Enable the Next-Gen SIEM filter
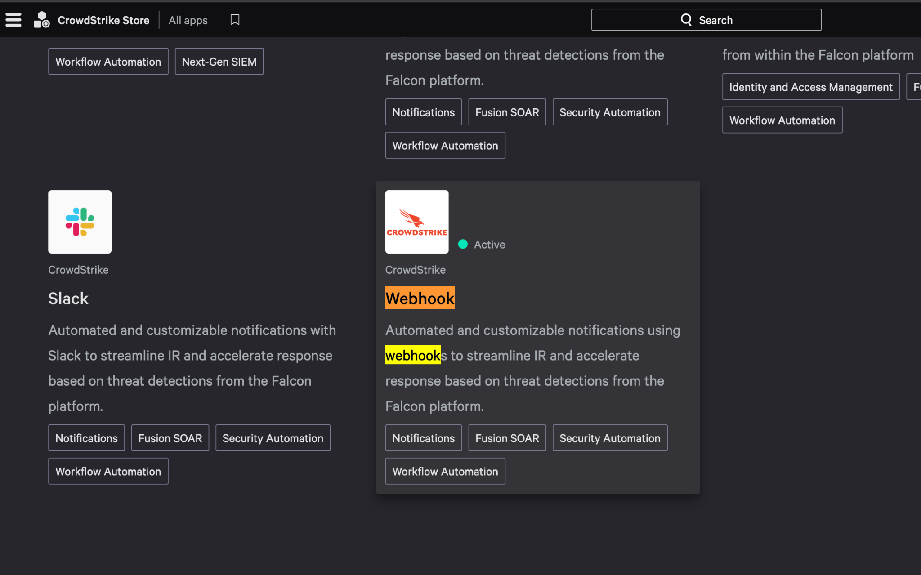921x575 pixels. (x=219, y=61)
